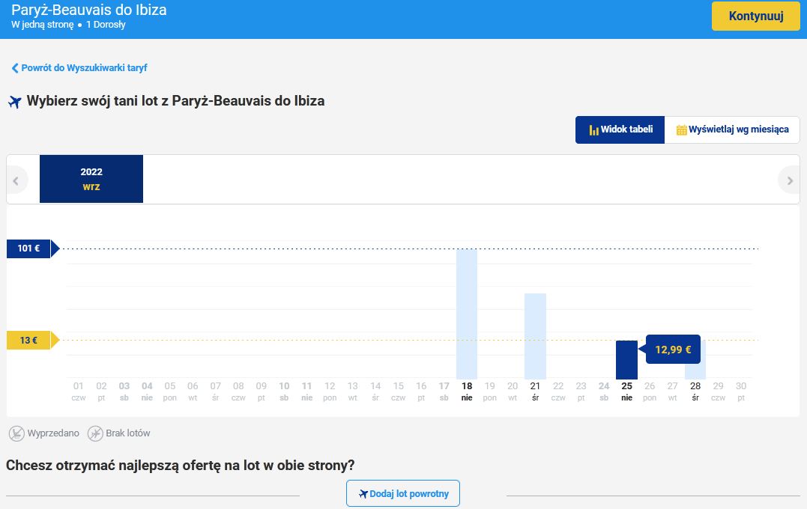The height and width of the screenshot is (509, 807).
Task: Click the yellow 13 € price marker flag
Action: coord(27,340)
